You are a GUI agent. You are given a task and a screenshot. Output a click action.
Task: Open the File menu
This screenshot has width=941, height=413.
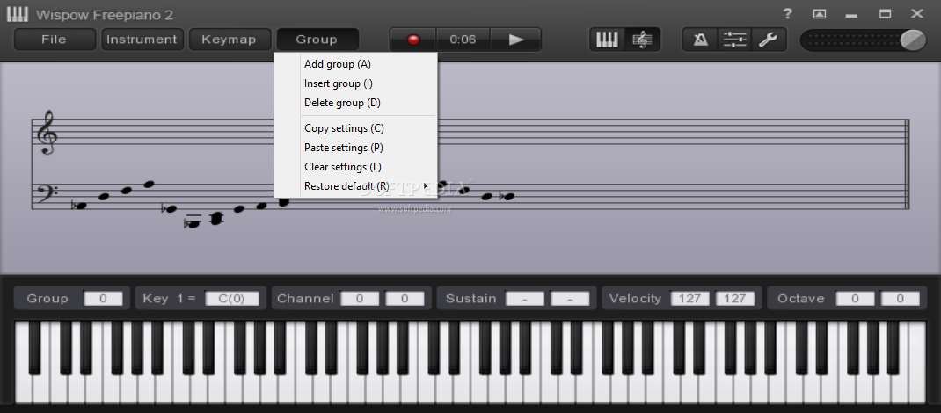(54, 40)
